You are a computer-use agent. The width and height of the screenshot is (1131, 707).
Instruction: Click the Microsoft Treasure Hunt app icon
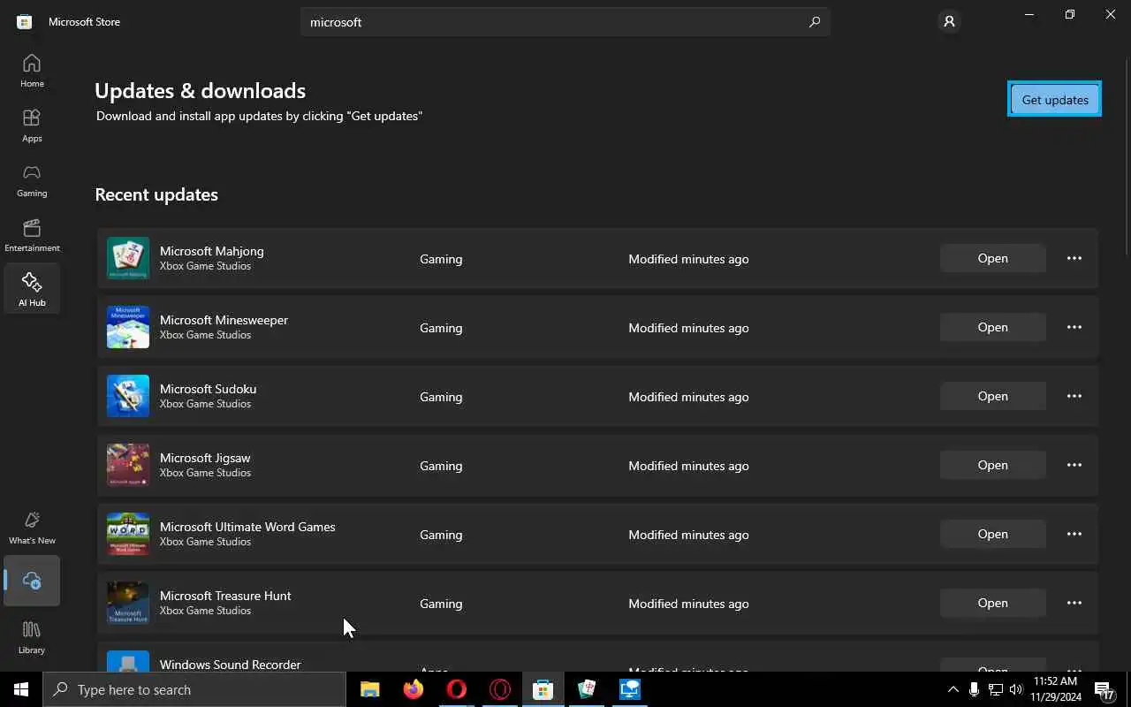pyautogui.click(x=128, y=603)
